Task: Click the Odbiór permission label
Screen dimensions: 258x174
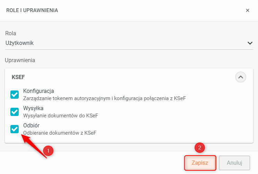Action: tap(31, 125)
